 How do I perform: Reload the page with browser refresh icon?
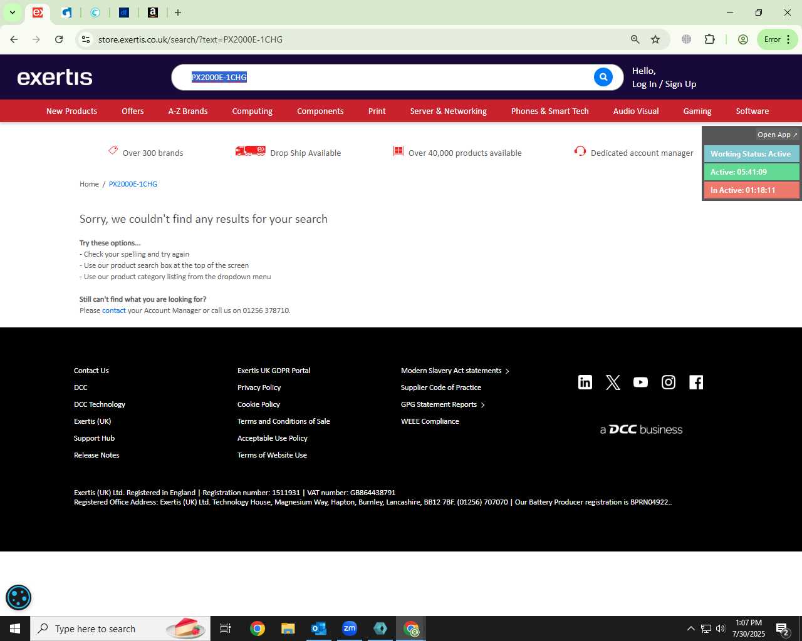[x=59, y=39]
